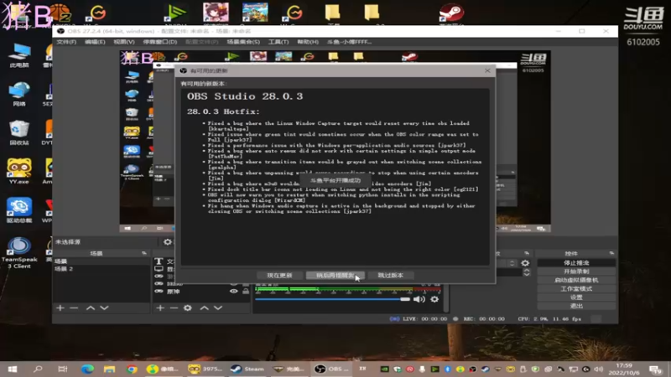
Task: Click 跳过版本 button
Action: pyautogui.click(x=390, y=276)
